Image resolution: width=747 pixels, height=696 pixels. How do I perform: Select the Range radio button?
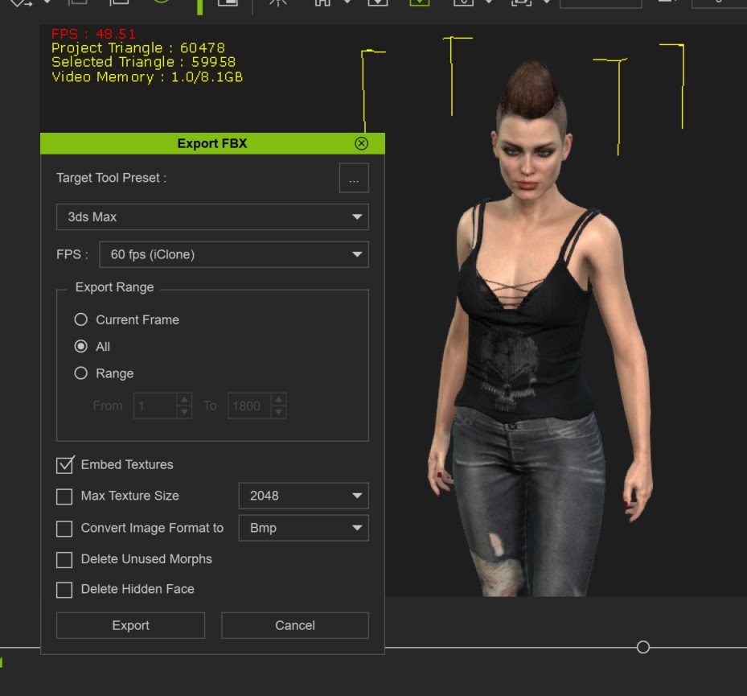81,373
